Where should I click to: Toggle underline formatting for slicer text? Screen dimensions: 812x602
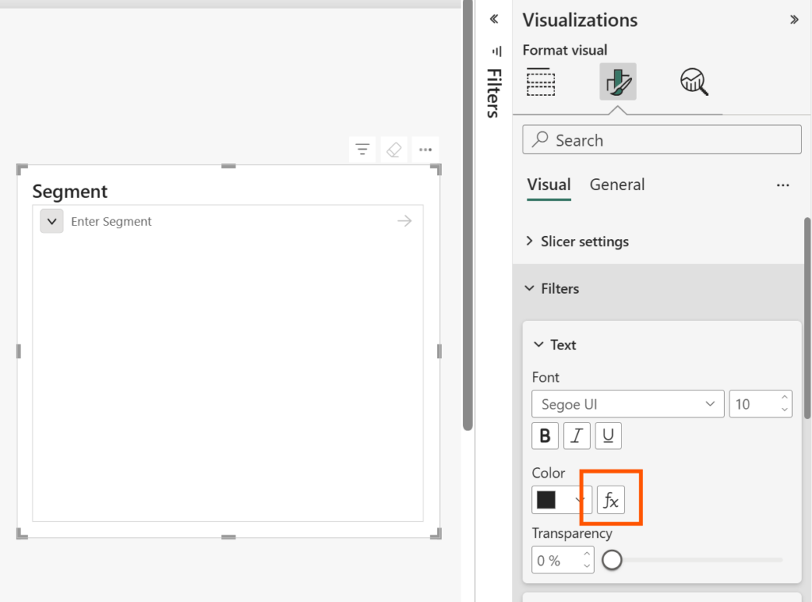(608, 435)
